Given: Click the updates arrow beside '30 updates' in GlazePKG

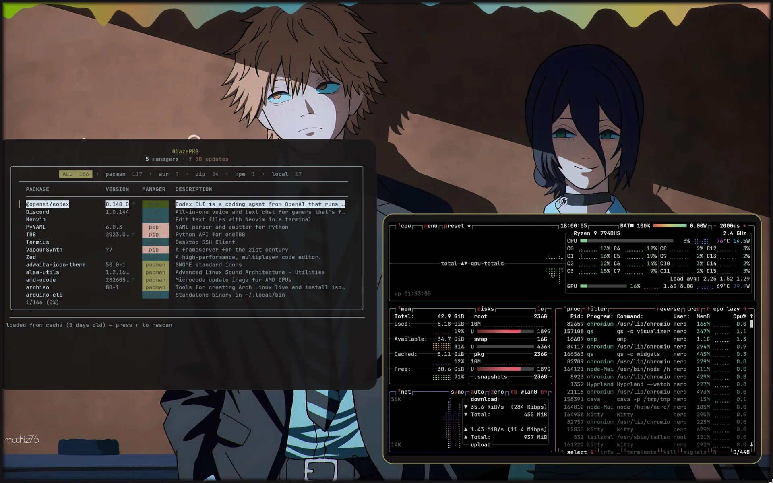Looking at the screenshot, I should pos(190,159).
